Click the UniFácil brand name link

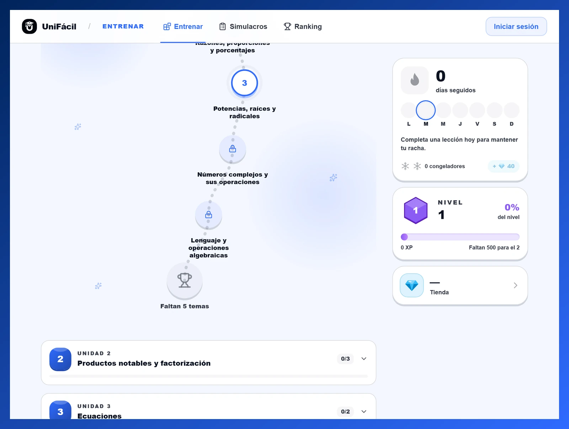(x=59, y=27)
